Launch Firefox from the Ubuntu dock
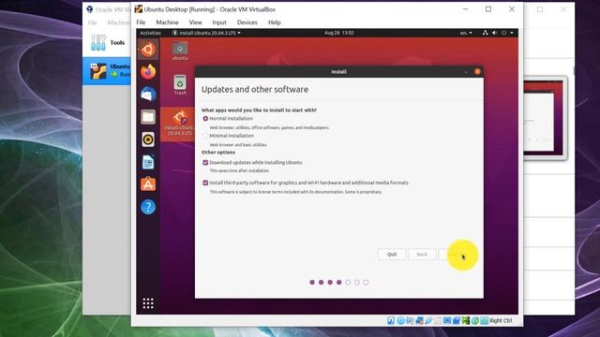Screen dimensions: 600x337 tap(148, 72)
